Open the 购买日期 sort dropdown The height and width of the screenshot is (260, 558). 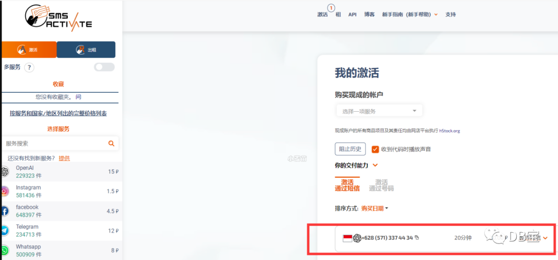pos(375,209)
